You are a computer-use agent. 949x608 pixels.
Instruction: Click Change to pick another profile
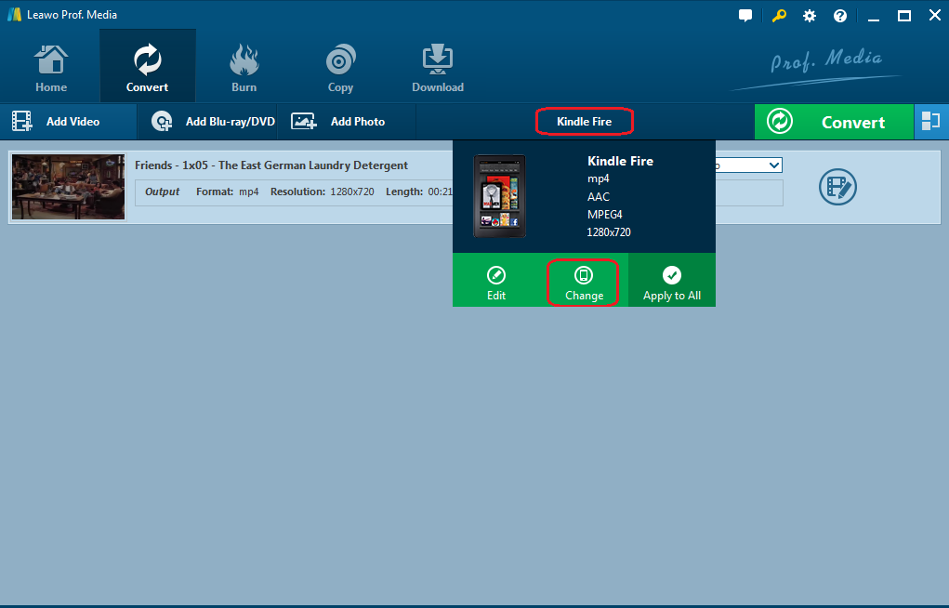(x=584, y=282)
